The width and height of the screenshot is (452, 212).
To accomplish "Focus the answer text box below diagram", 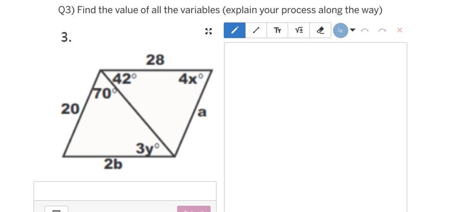I will click(125, 191).
